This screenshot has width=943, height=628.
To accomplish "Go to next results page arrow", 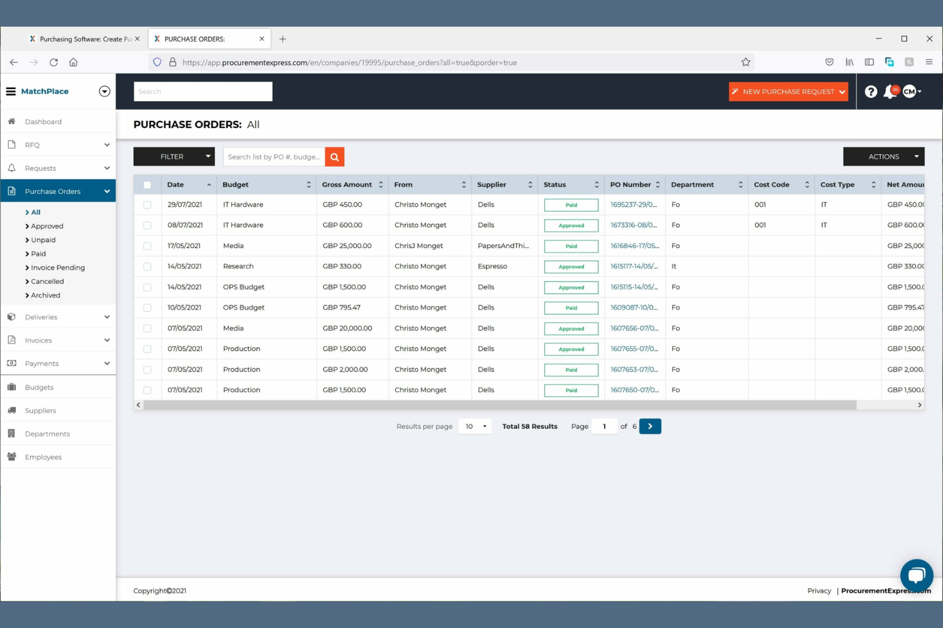I will (x=650, y=426).
